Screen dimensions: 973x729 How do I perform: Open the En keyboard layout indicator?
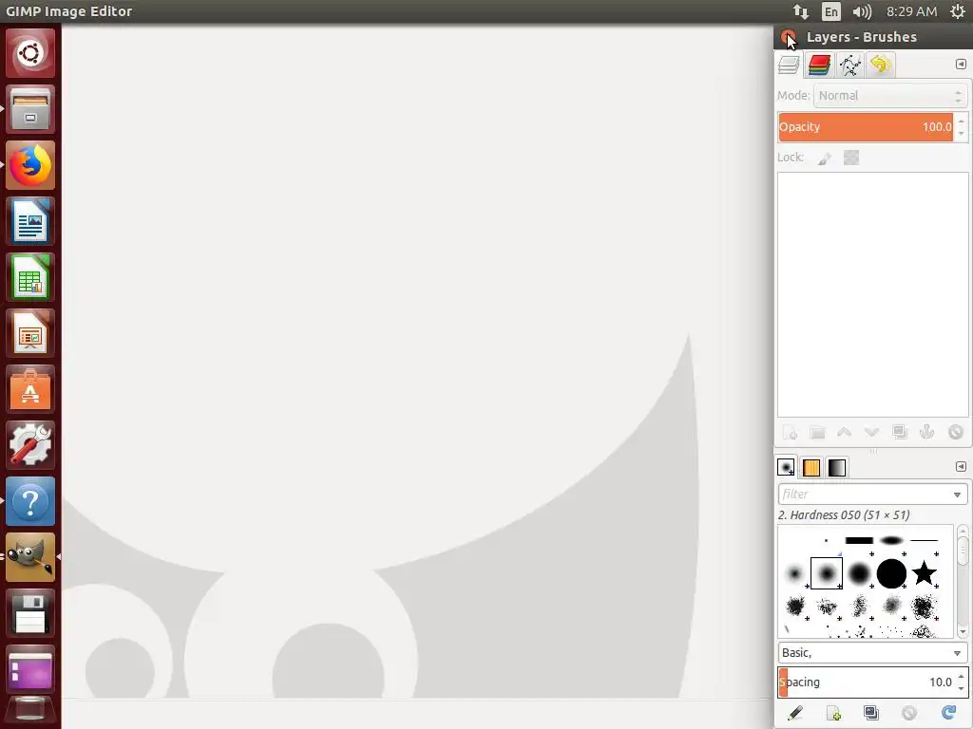(830, 11)
